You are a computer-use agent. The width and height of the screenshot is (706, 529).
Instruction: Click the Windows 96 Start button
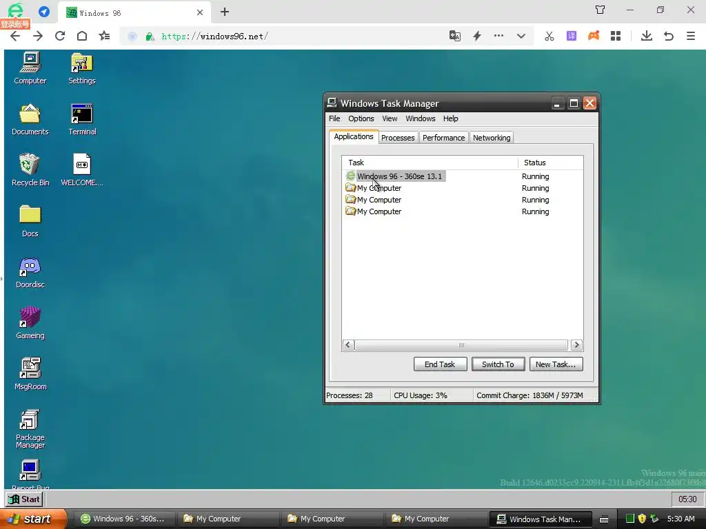25,499
